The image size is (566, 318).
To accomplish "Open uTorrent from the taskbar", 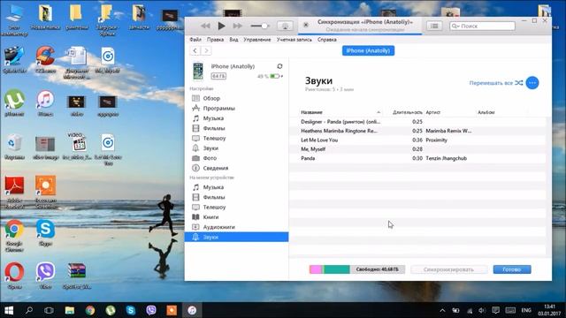I will [x=110, y=310].
